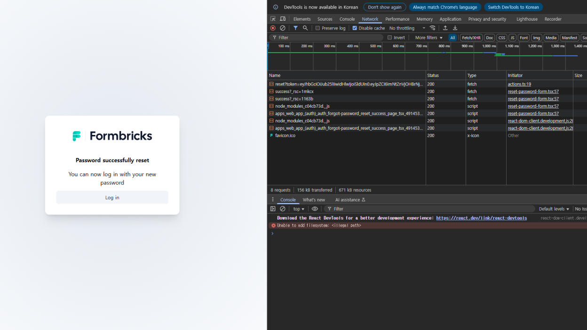Toggle the network filter funnel icon

(295, 28)
